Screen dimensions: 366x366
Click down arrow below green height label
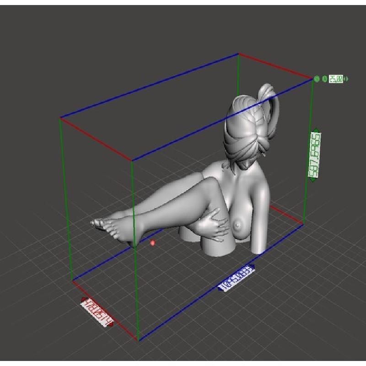313,179
